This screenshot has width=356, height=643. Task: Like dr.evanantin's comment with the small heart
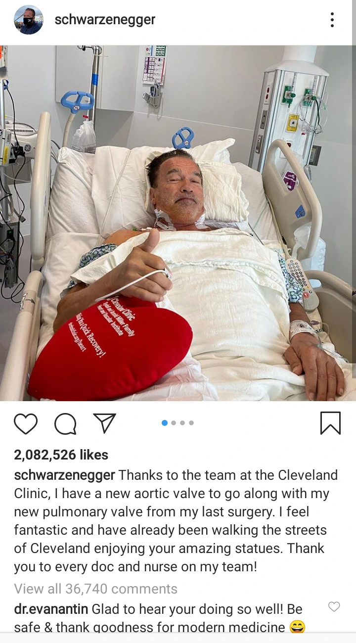(x=334, y=607)
